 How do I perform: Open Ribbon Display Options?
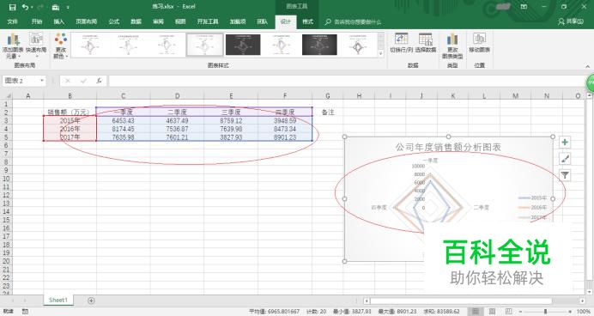pyautogui.click(x=524, y=7)
